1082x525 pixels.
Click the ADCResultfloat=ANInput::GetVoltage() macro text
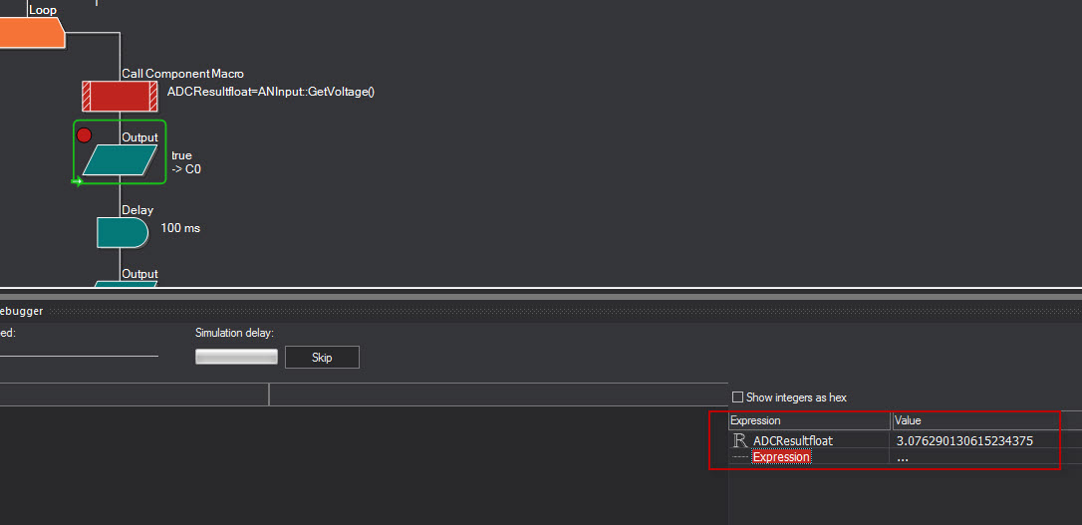[x=271, y=92]
